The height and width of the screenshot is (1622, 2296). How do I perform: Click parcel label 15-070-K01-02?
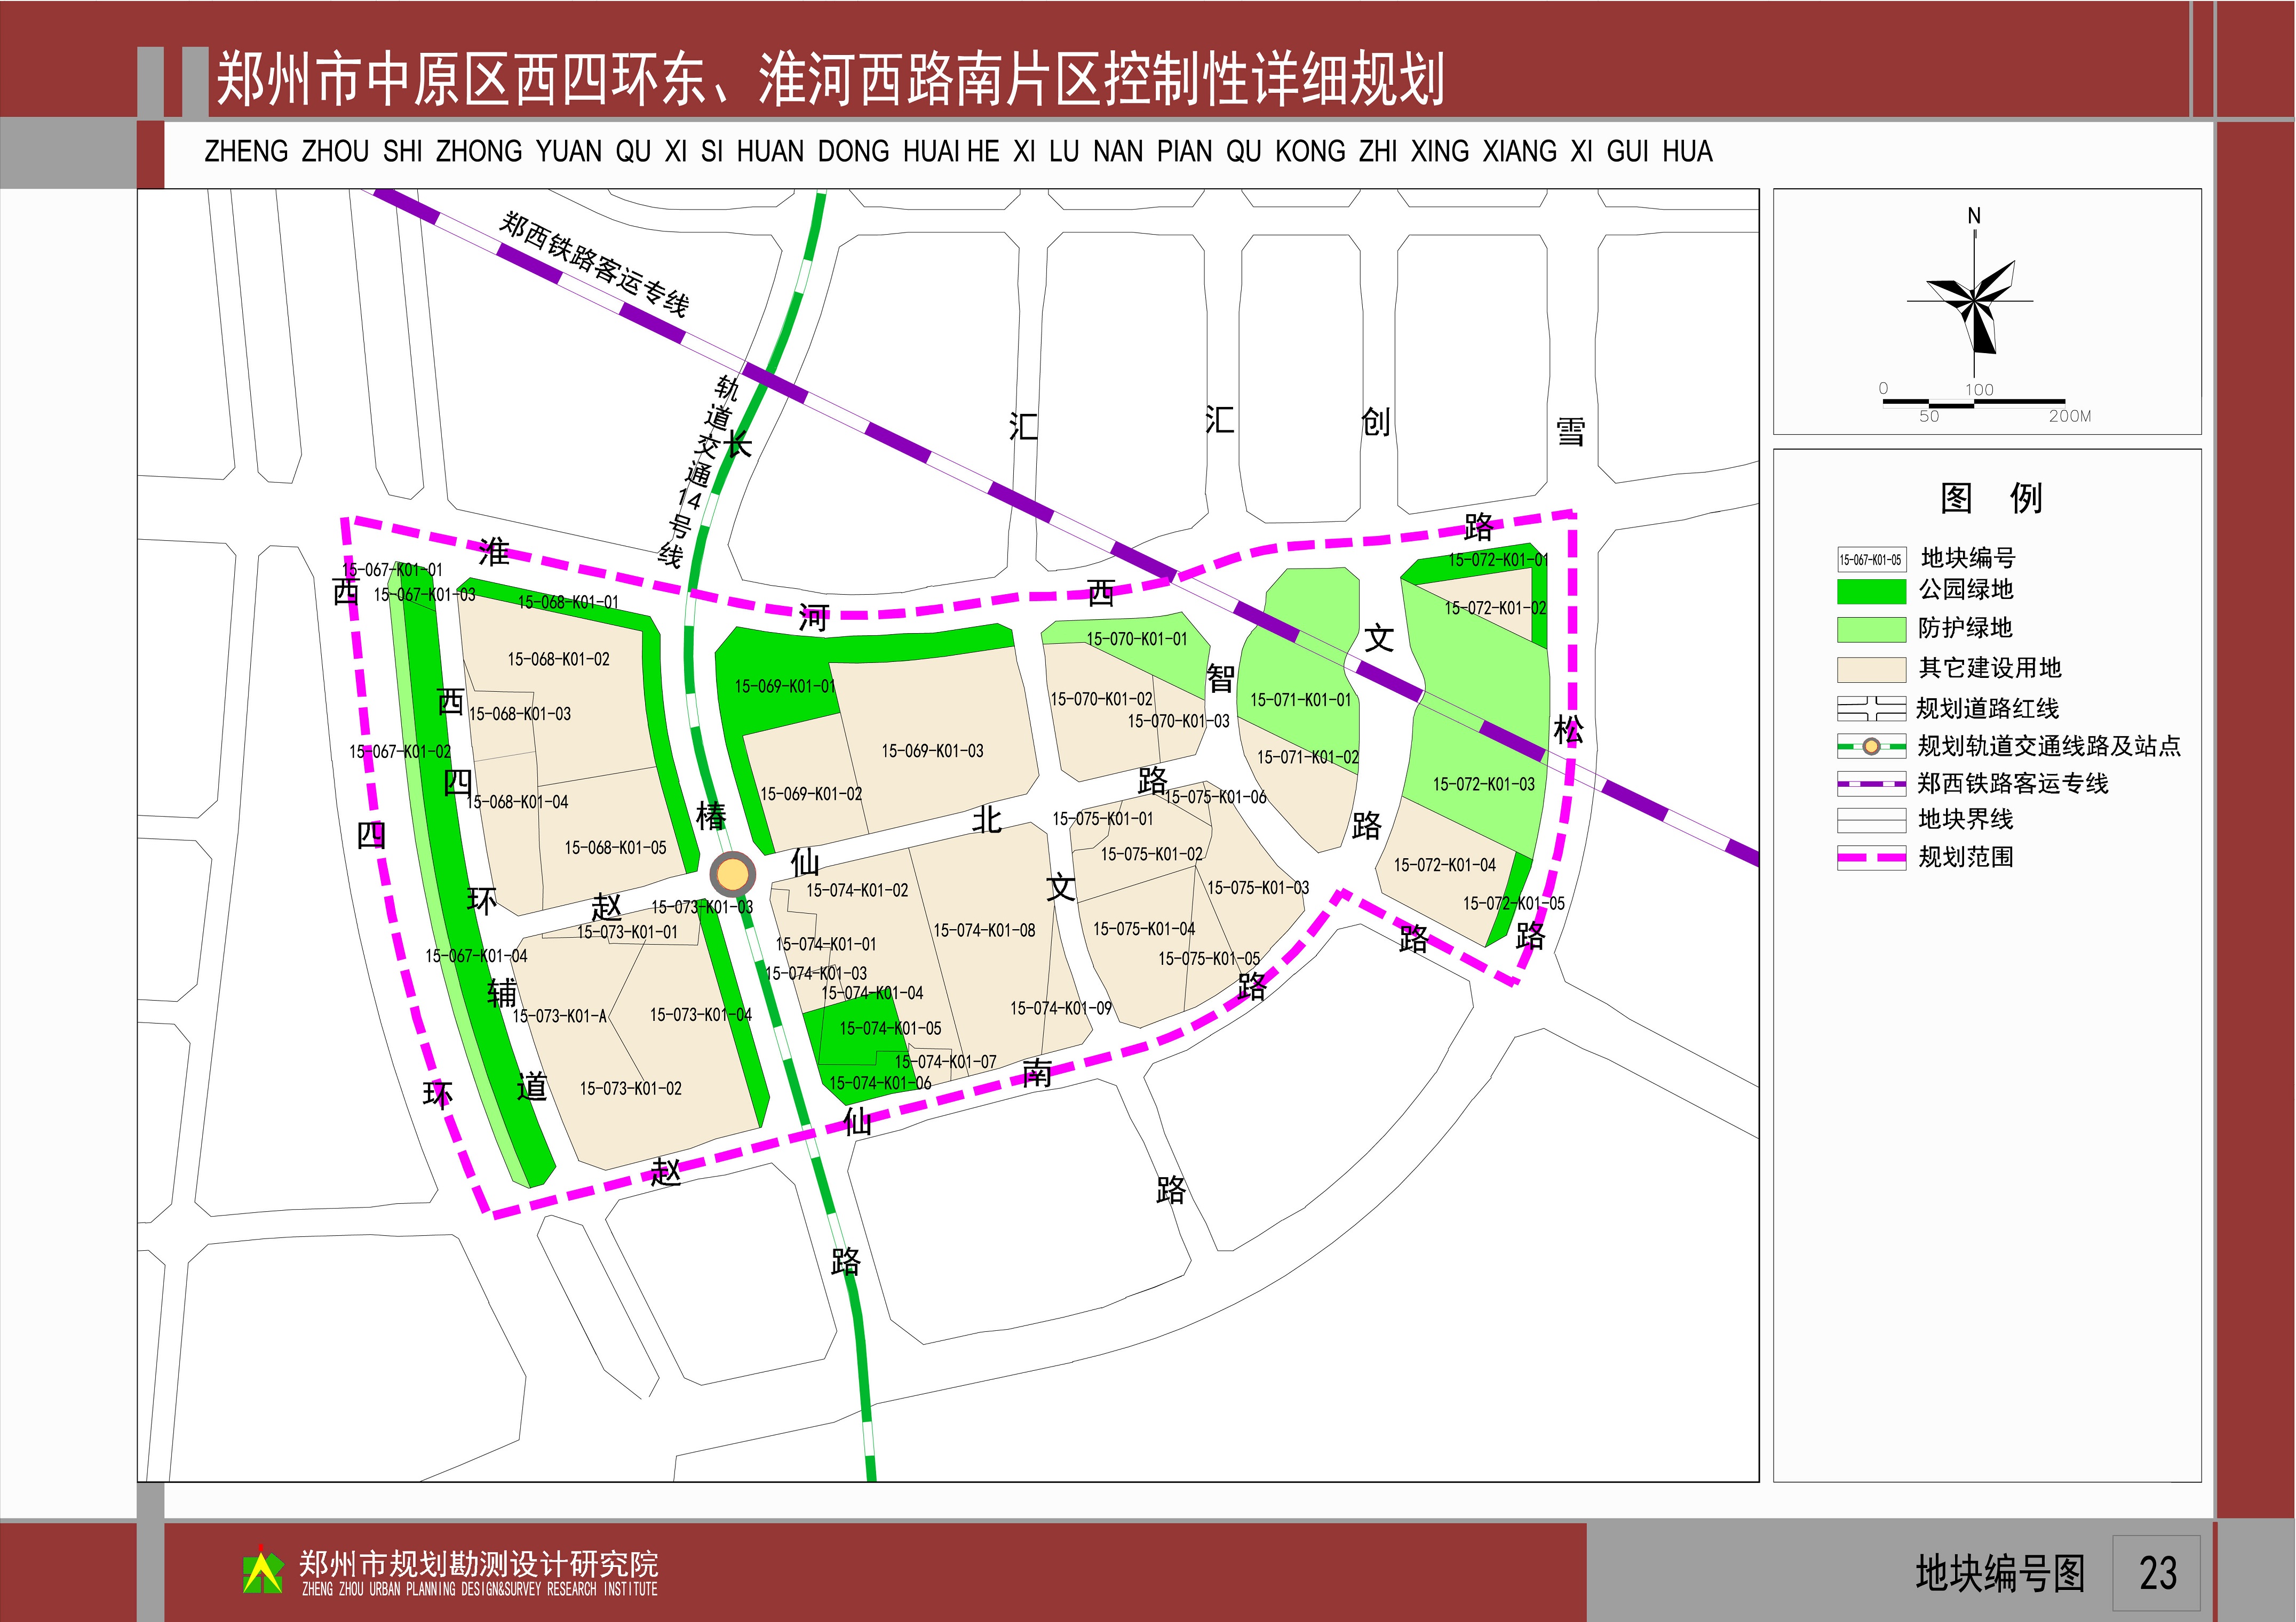point(1101,700)
